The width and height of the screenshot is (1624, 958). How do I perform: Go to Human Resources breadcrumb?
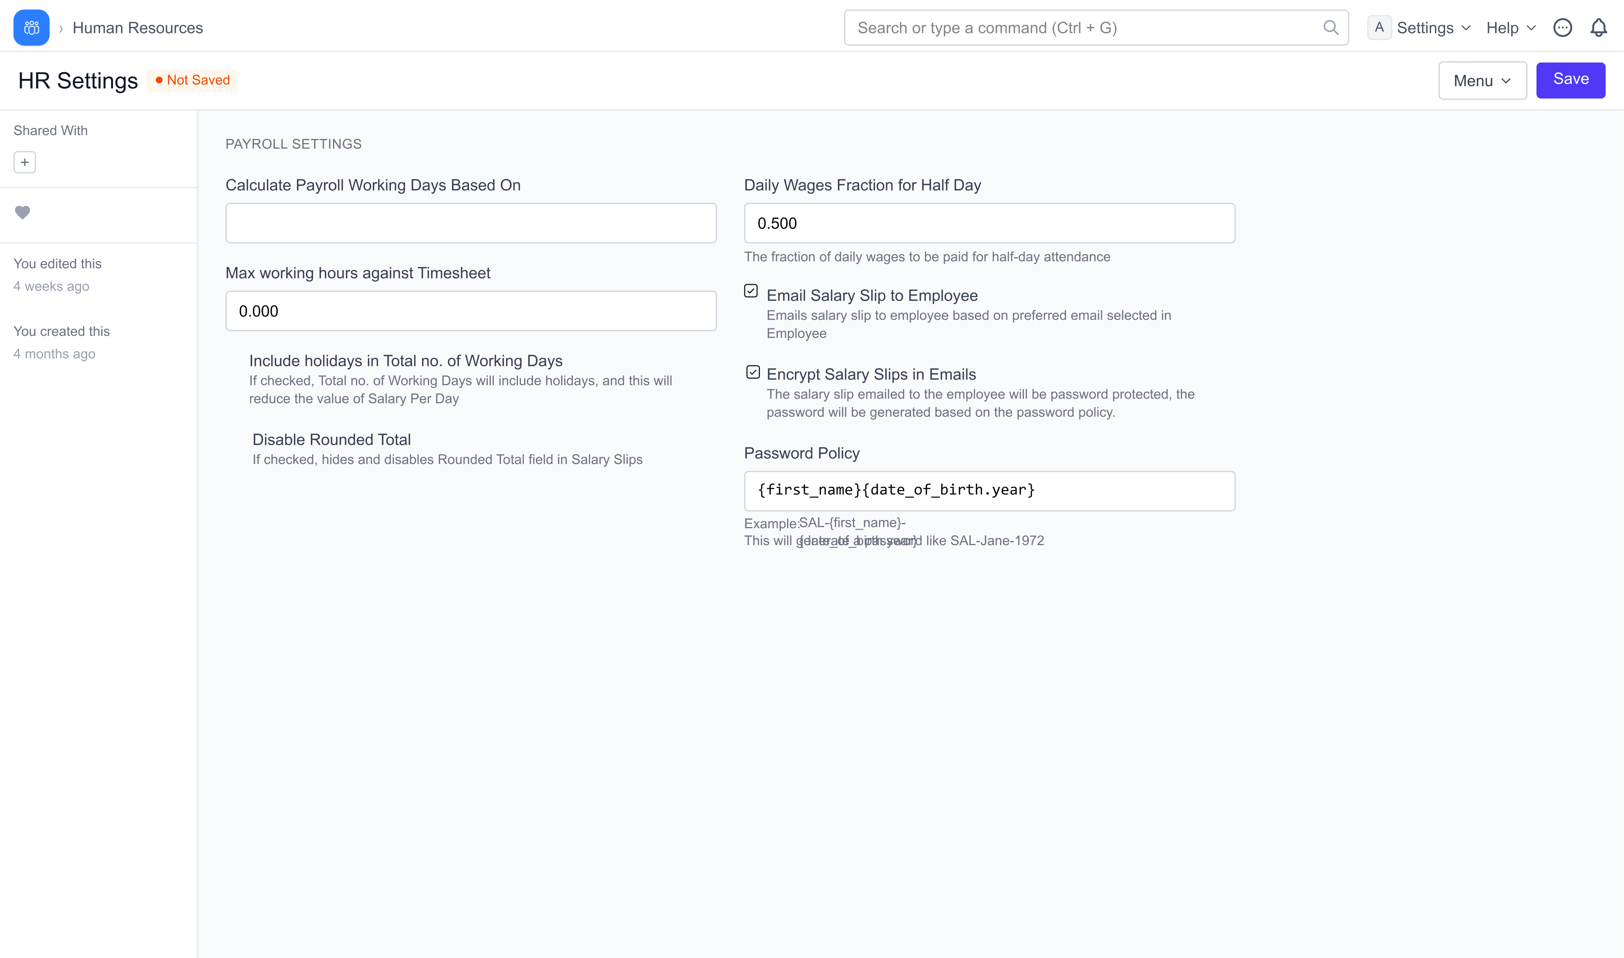(138, 28)
